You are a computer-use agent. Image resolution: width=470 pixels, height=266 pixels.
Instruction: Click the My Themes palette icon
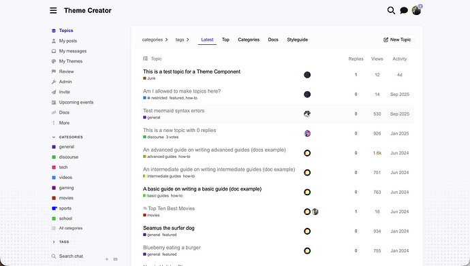54,61
